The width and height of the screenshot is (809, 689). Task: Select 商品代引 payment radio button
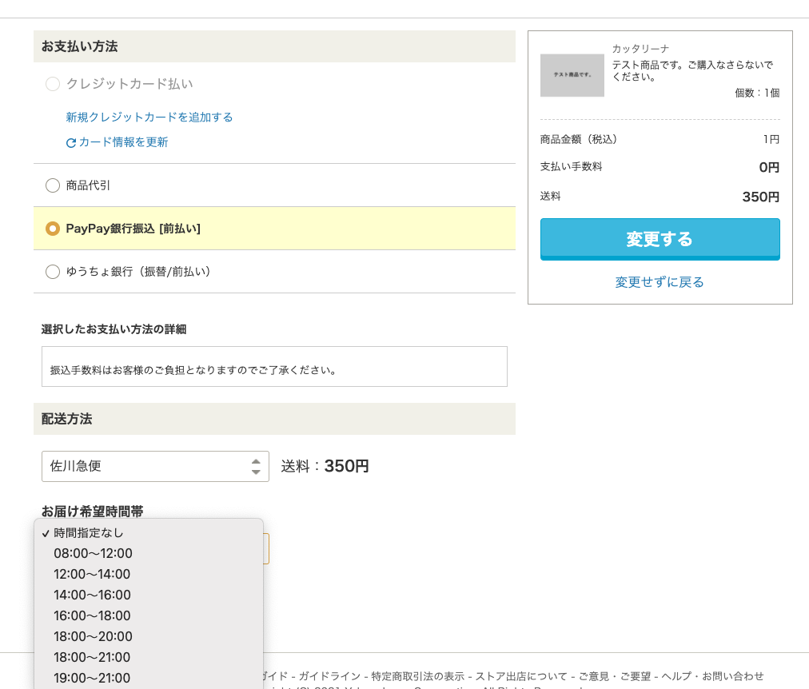pos(53,185)
